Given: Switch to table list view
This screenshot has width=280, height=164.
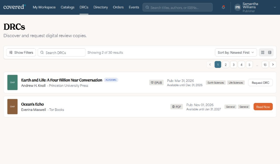Looking at the screenshot, I should tap(270, 52).
